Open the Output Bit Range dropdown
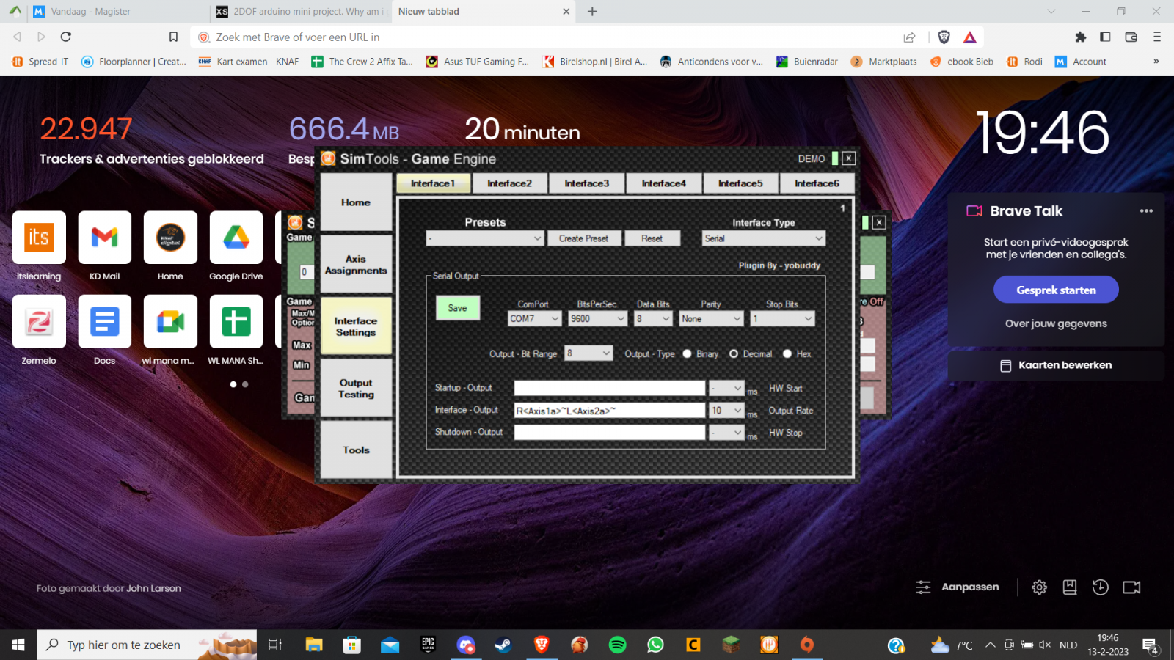Viewport: 1174px width, 660px height. click(x=588, y=353)
